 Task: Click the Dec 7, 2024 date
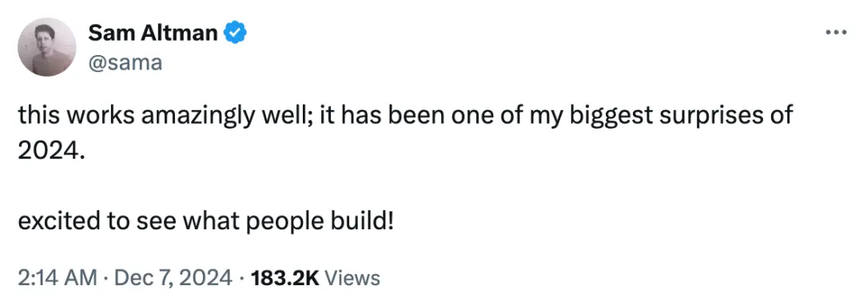click(x=171, y=277)
